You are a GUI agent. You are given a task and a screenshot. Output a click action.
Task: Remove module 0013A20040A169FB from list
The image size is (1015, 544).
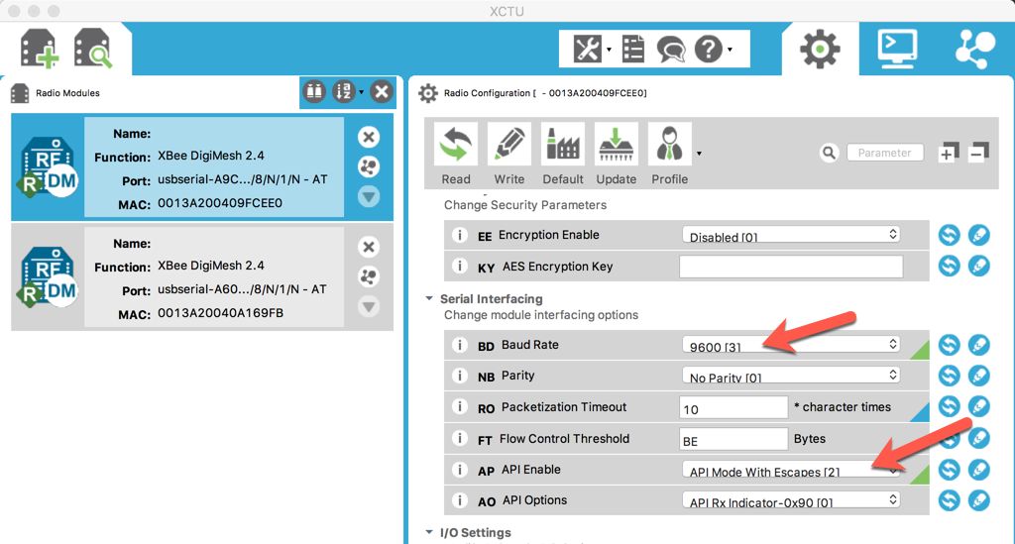pos(369,247)
